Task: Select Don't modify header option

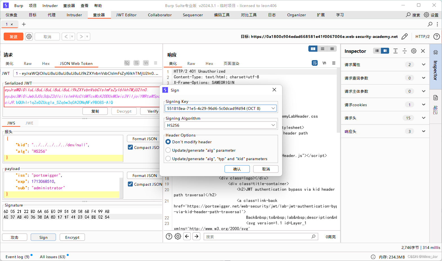Action: coord(168,142)
